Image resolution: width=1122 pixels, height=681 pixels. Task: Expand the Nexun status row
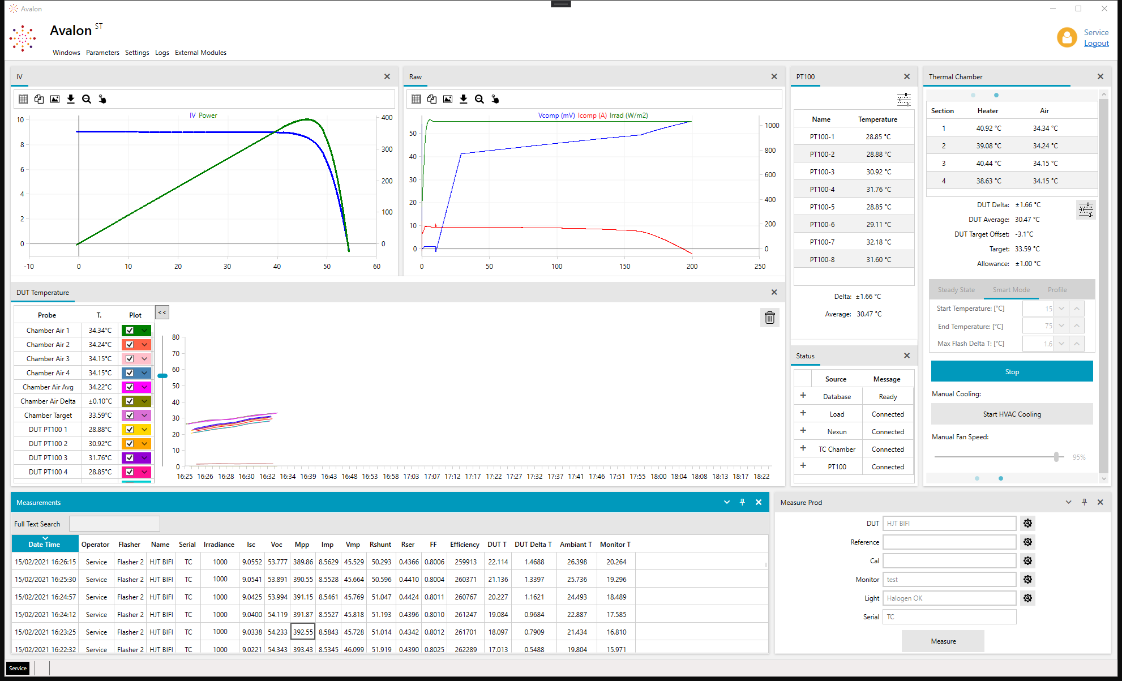tap(803, 431)
